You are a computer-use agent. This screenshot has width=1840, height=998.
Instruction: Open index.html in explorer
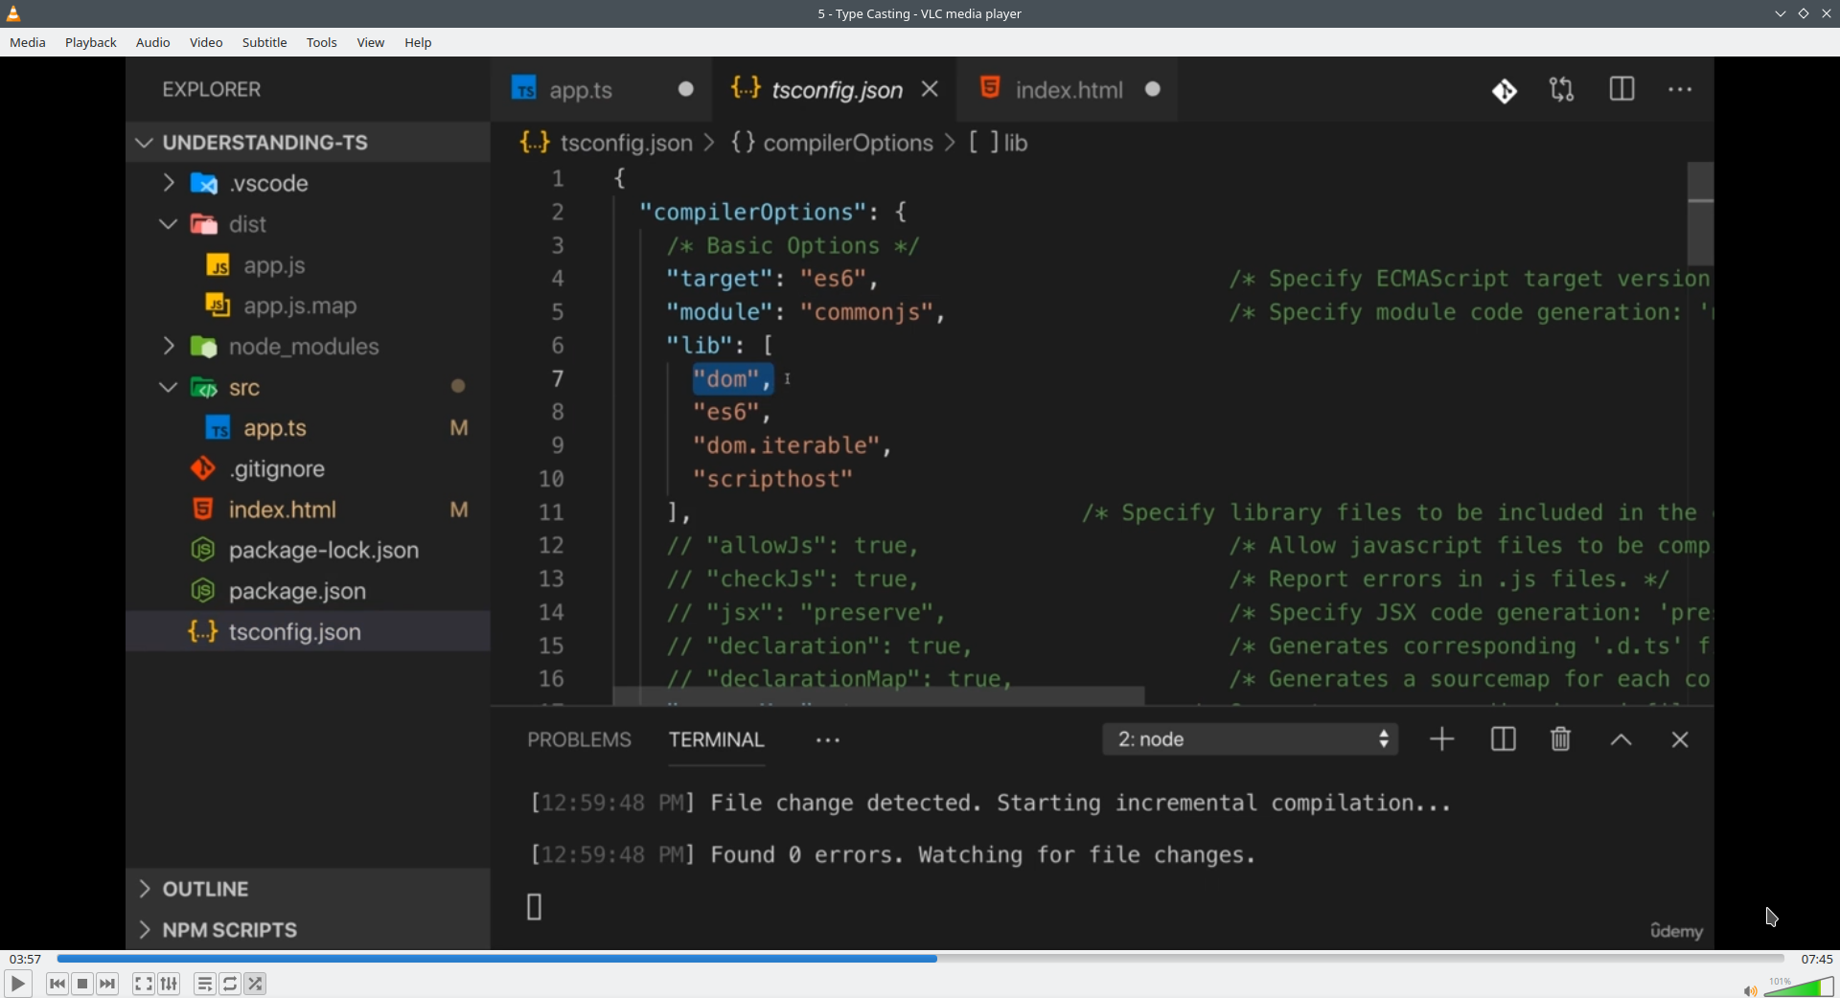pos(308,510)
